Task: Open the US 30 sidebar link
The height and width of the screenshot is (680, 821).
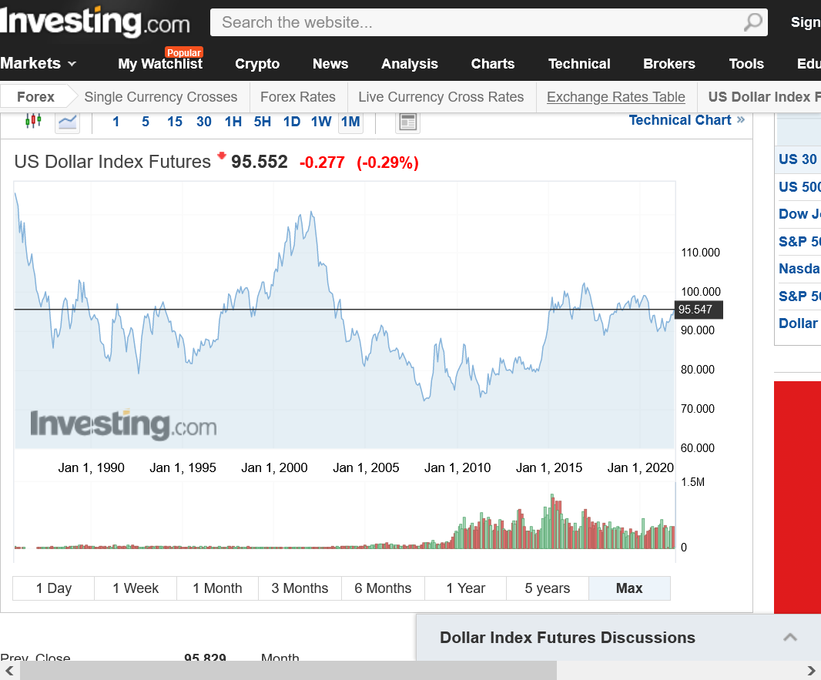Action: (x=797, y=159)
